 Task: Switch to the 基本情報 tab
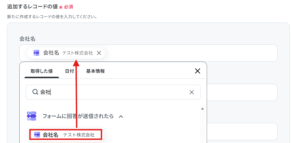[95, 71]
